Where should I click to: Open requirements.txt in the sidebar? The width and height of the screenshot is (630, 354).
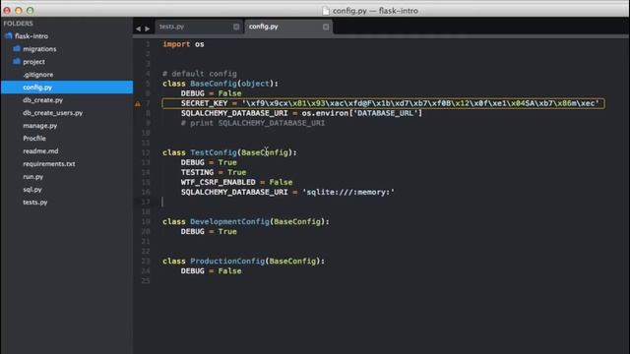[x=49, y=164]
